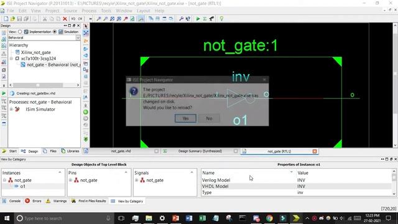Open the Errors tab
Screen dimensions: 398x224
pyautogui.click(x=33, y=201)
